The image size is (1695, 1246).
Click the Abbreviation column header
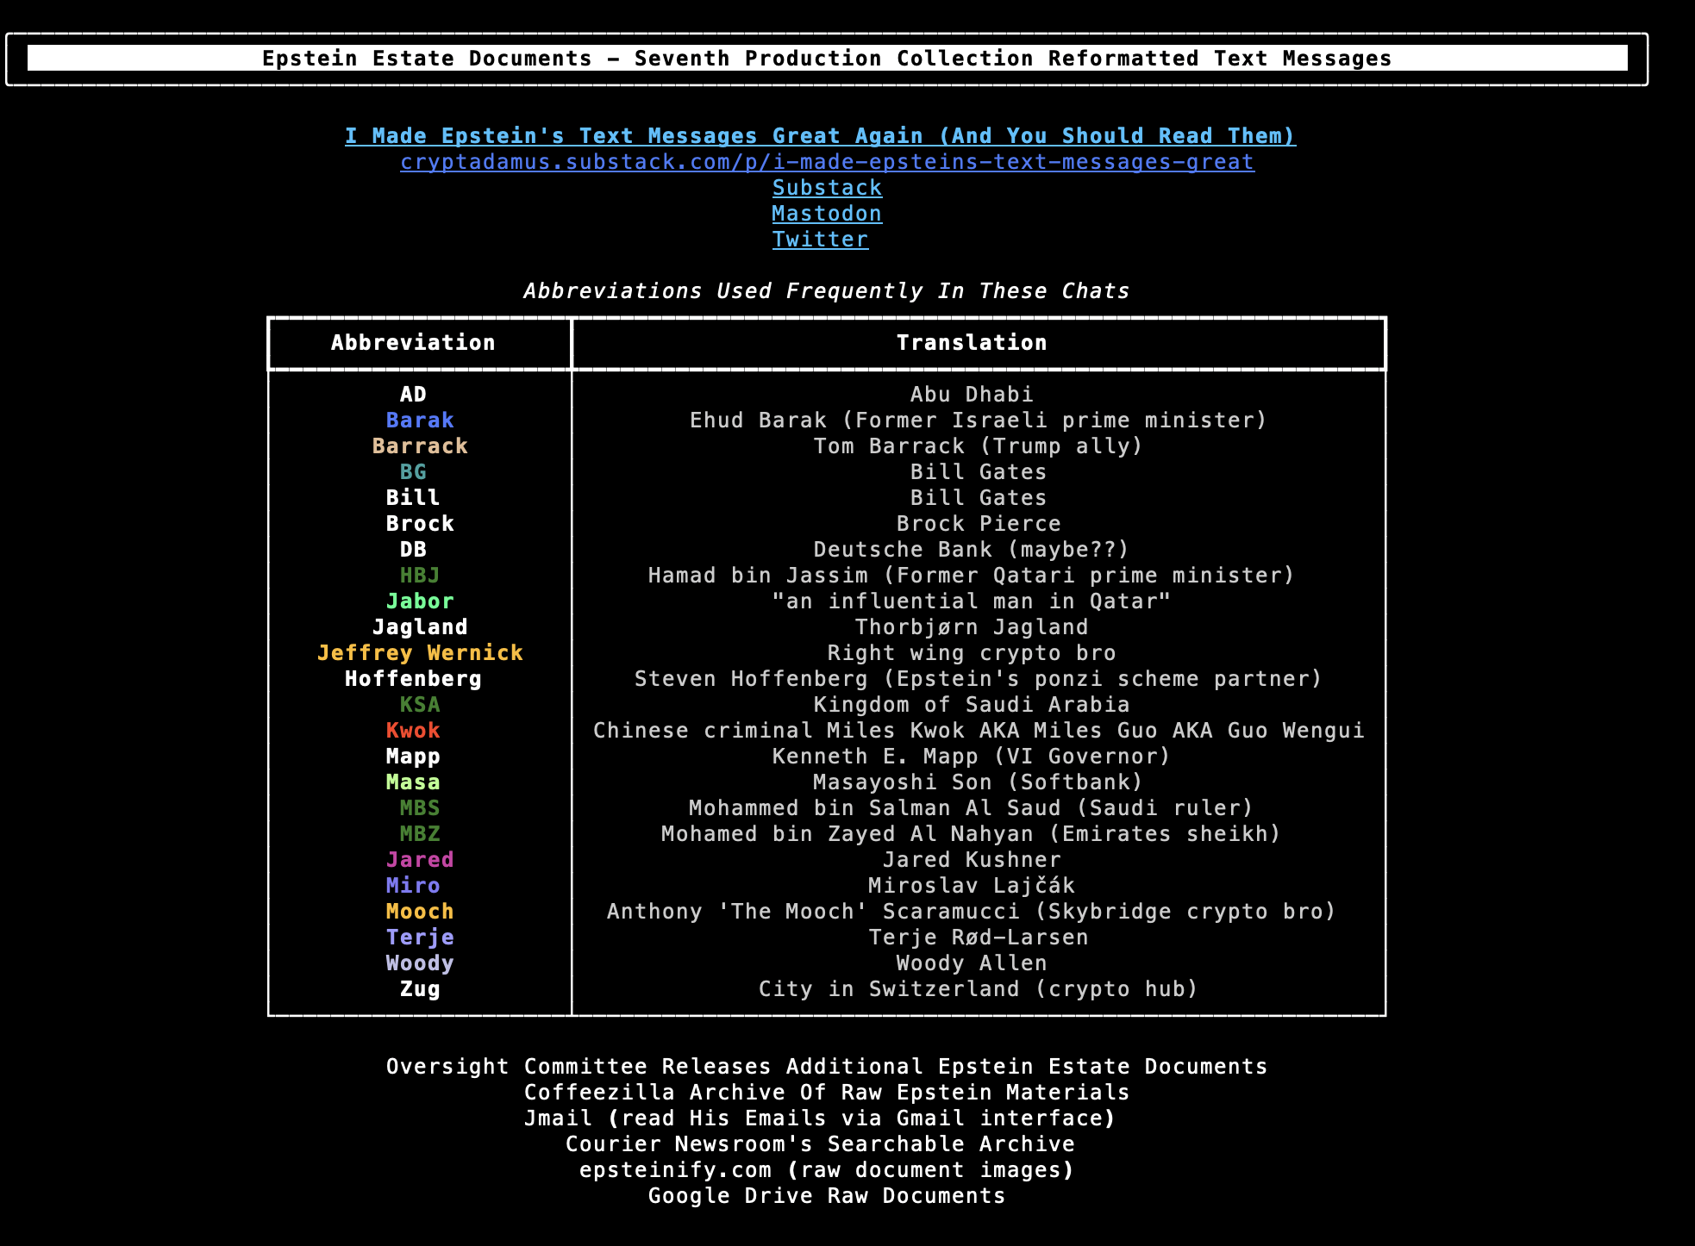click(413, 343)
